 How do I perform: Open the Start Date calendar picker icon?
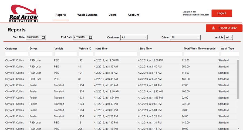[43, 37]
